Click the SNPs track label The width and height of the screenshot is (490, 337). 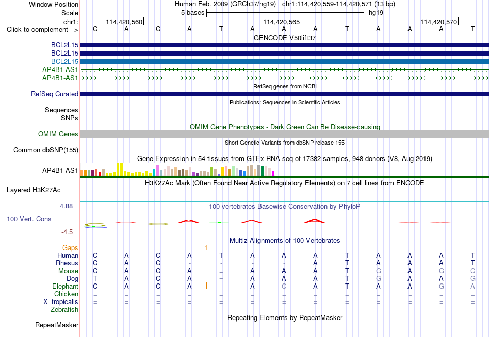coord(70,118)
